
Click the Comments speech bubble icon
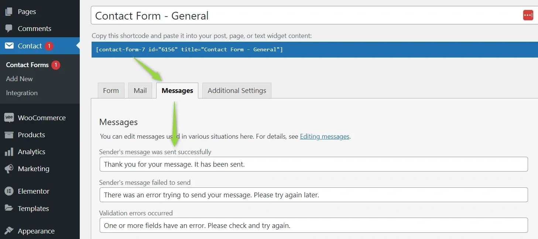(x=9, y=28)
